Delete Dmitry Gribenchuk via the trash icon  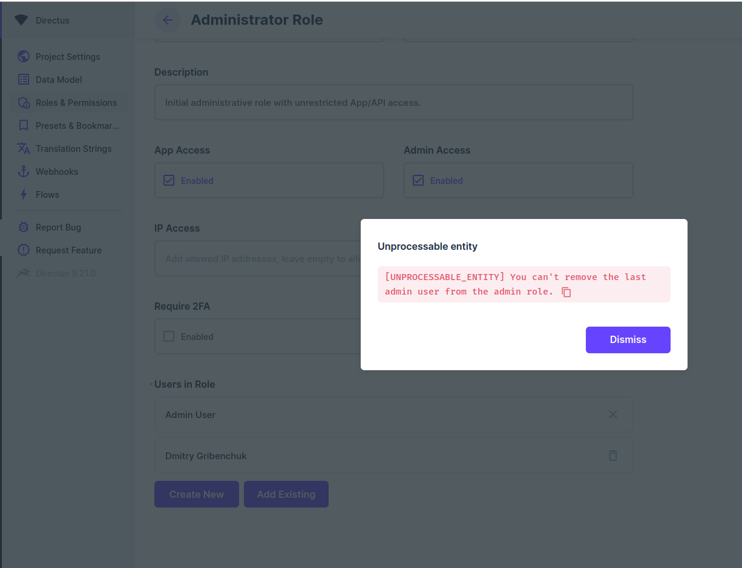[x=612, y=455]
